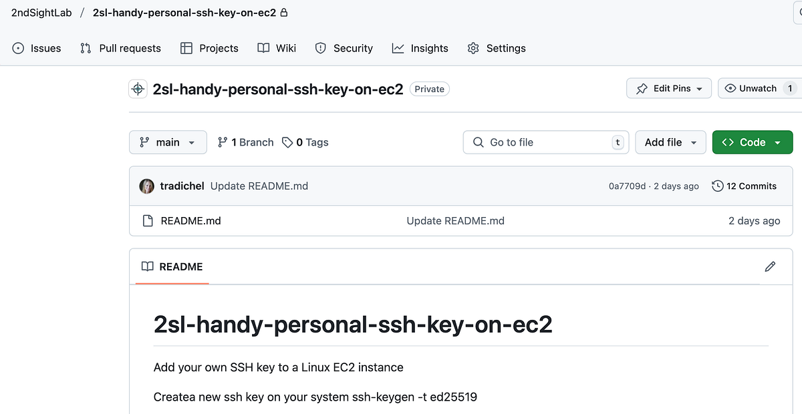Viewport: 802px width, 414px height.
Task: Select the Pull requests icon
Action: (x=85, y=48)
